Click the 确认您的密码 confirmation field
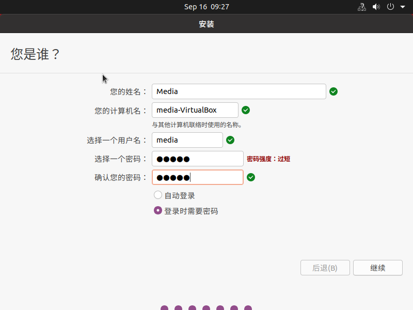 point(197,177)
